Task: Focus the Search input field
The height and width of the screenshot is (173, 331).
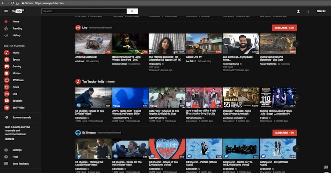Action: click(84, 11)
